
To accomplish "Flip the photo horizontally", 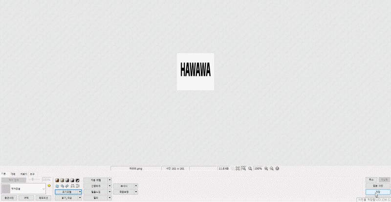I will (x=72, y=186).
